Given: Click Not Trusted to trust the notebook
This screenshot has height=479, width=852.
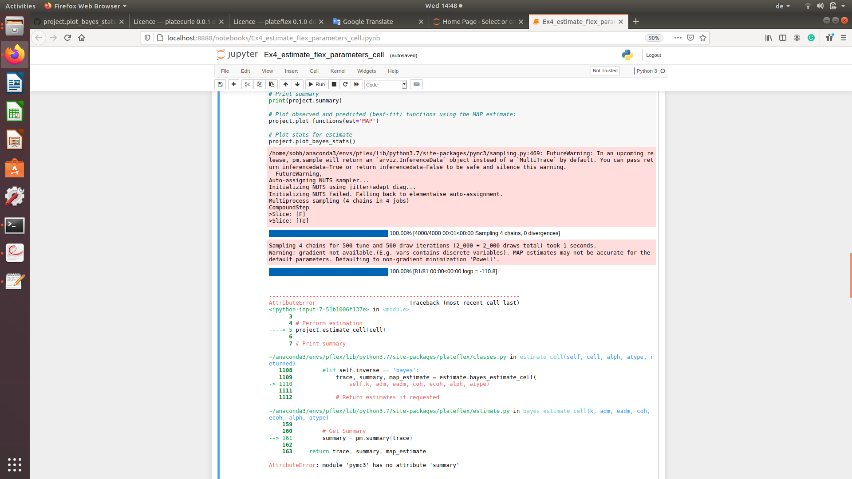Looking at the screenshot, I should 605,71.
